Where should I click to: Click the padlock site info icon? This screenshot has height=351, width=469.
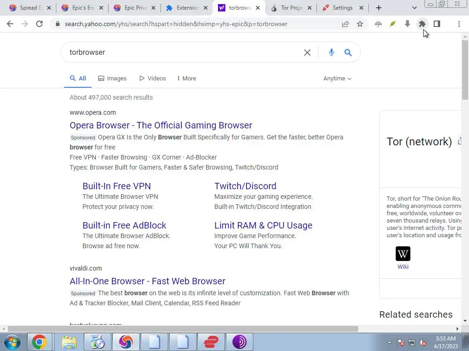coord(58,24)
